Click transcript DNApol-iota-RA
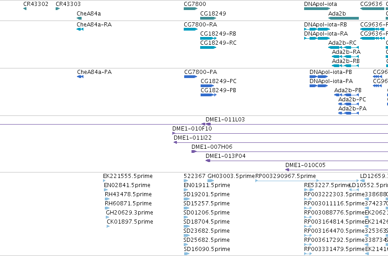The image size is (388, 256). tap(317, 38)
